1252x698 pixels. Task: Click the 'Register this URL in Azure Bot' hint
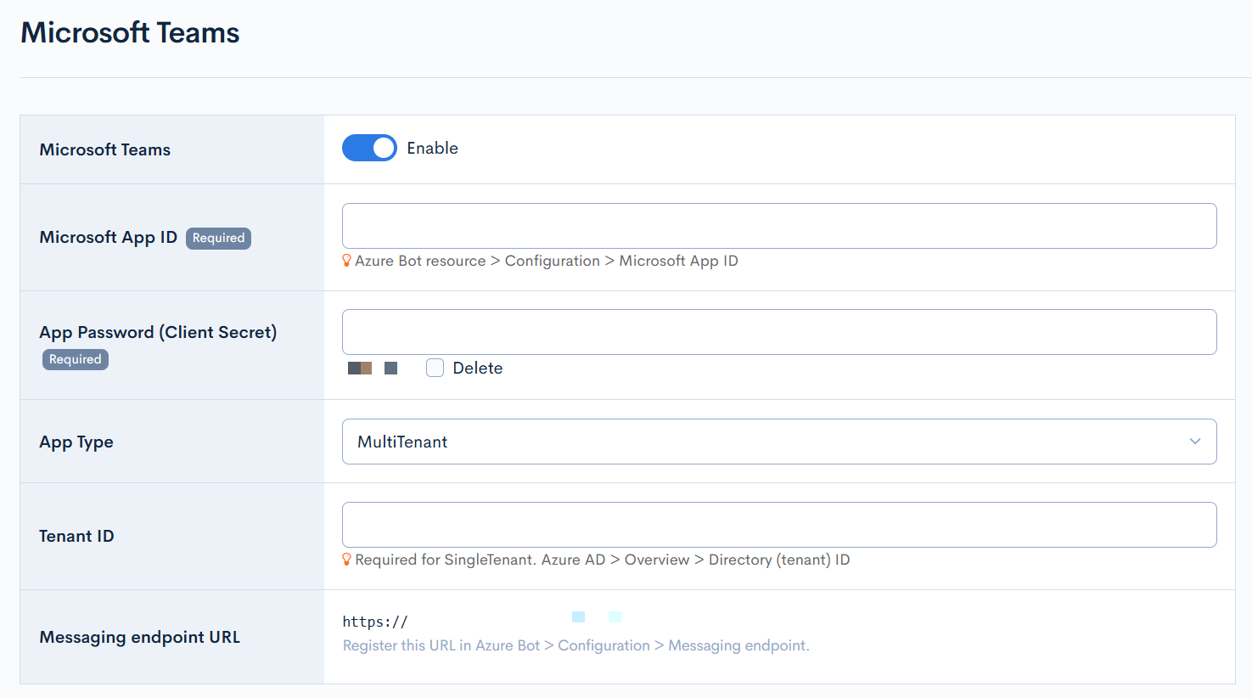[576, 645]
